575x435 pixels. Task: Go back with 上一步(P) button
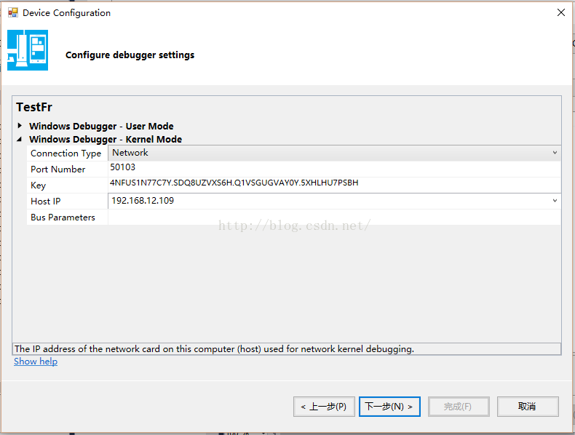click(324, 407)
